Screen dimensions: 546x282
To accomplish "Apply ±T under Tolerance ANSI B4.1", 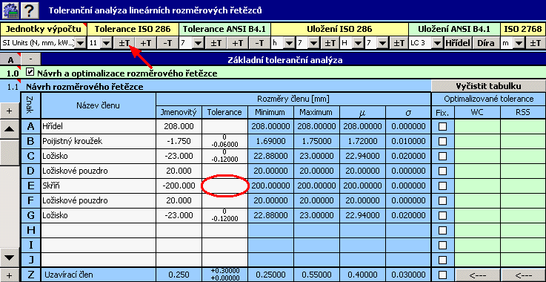I will (216, 43).
